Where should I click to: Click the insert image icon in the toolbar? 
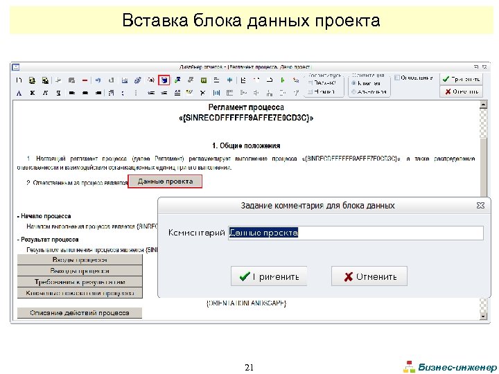pyautogui.click(x=125, y=80)
